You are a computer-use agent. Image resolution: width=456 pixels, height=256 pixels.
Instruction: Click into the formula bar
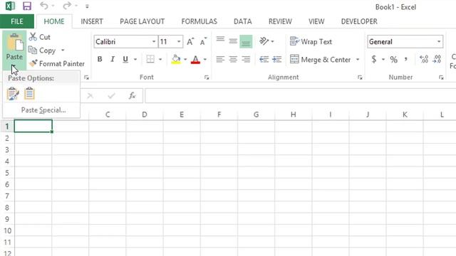tap(301, 96)
